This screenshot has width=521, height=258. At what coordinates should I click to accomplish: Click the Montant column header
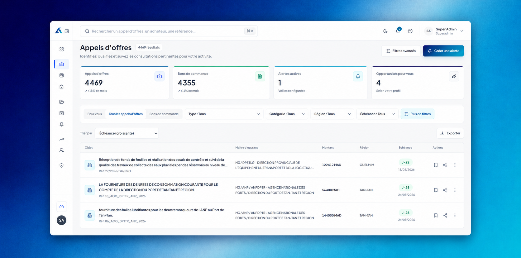click(328, 148)
